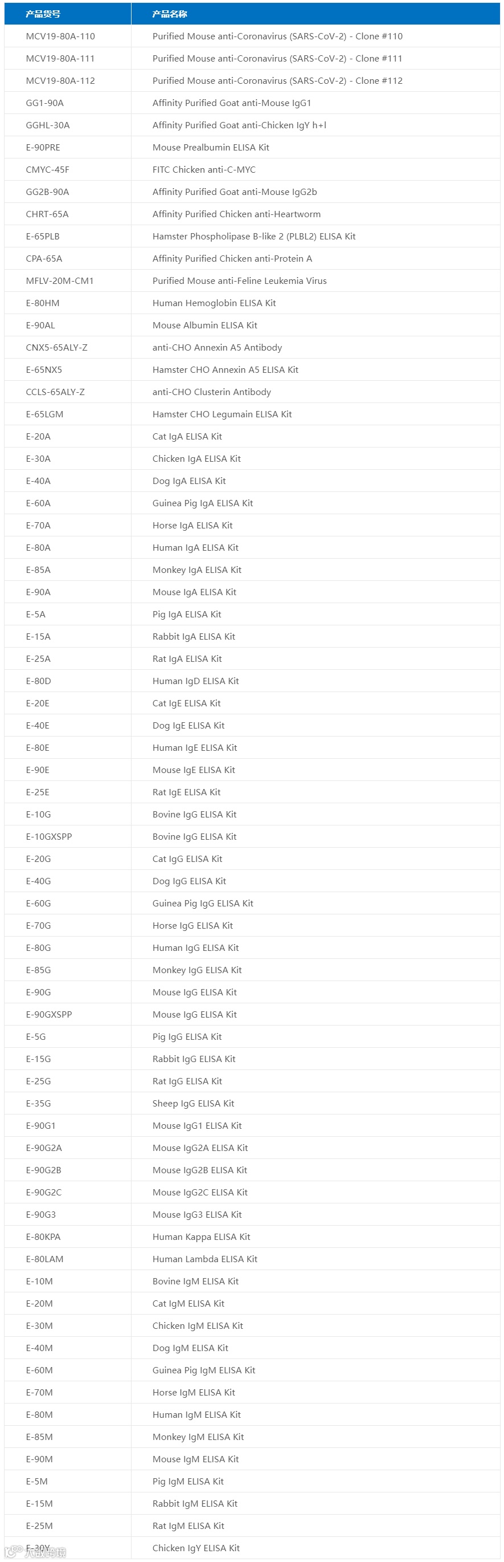Select Chicken IgY ELISA Kit
The image size is (504, 1562).
pos(196,1548)
